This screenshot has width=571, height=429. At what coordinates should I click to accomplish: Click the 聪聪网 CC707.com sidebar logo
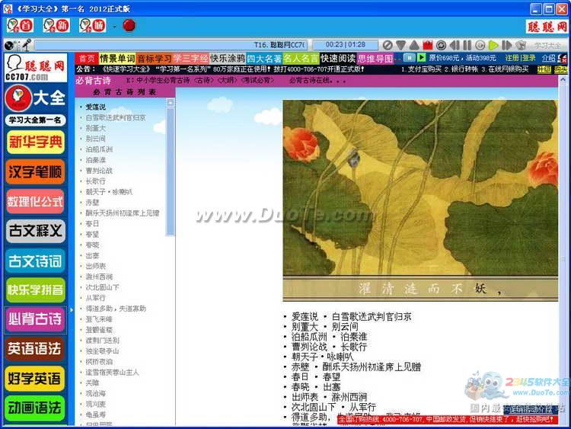coord(36,67)
